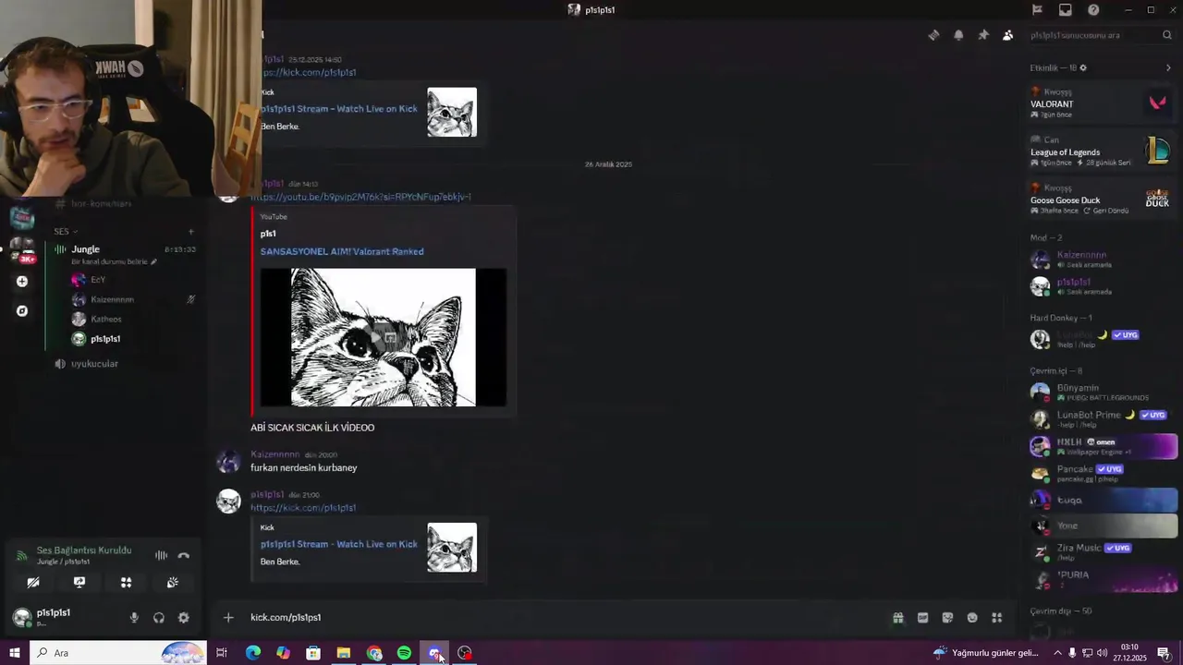Share your screen in the voice panel

pos(79,583)
